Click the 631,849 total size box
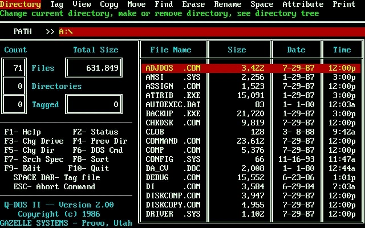The width and height of the screenshot is (365, 228). click(94, 68)
